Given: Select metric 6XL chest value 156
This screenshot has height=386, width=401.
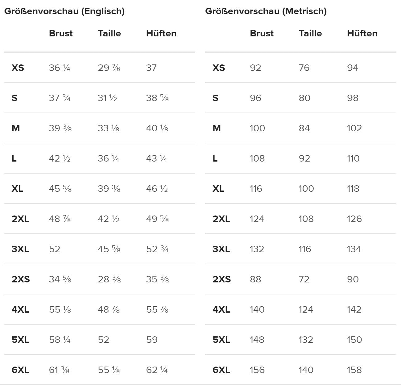Looking at the screenshot, I should [x=257, y=370].
